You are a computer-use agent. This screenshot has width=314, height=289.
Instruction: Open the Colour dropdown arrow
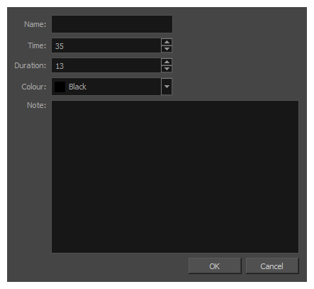click(167, 87)
